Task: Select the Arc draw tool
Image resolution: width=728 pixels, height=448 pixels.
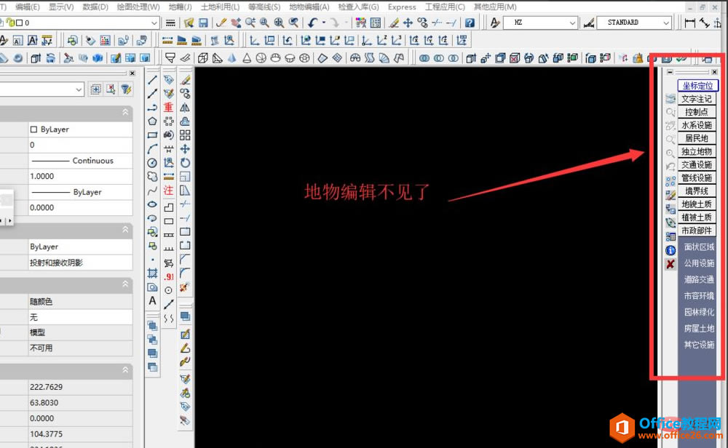Action: coord(152,149)
